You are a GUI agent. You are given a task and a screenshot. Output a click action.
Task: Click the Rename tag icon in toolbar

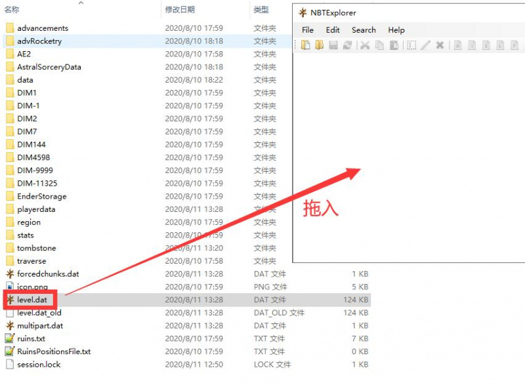coord(411,45)
